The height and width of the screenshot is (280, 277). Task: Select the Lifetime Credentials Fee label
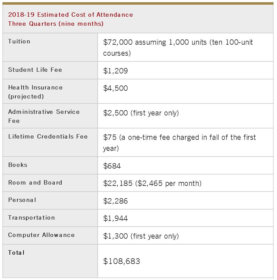48,136
